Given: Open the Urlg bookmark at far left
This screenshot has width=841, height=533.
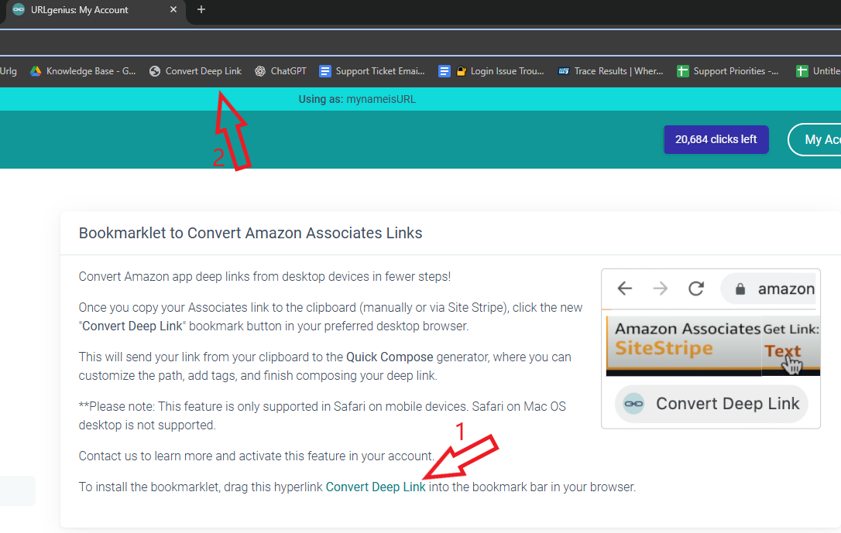Looking at the screenshot, I should pos(9,71).
